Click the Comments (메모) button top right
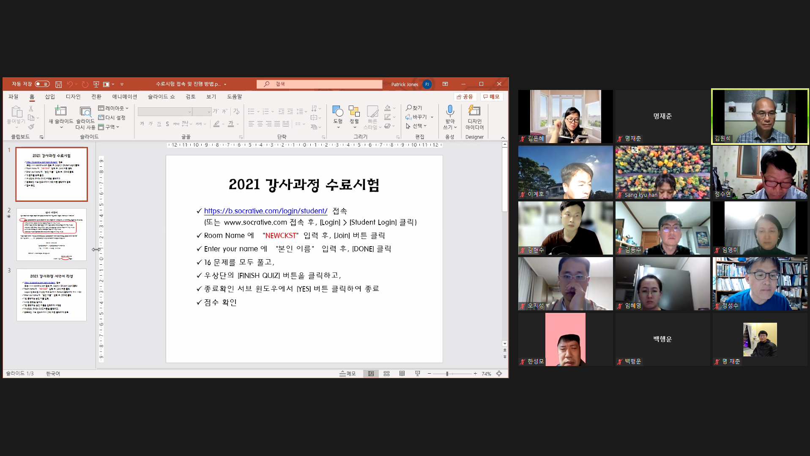The height and width of the screenshot is (456, 810). [x=491, y=97]
